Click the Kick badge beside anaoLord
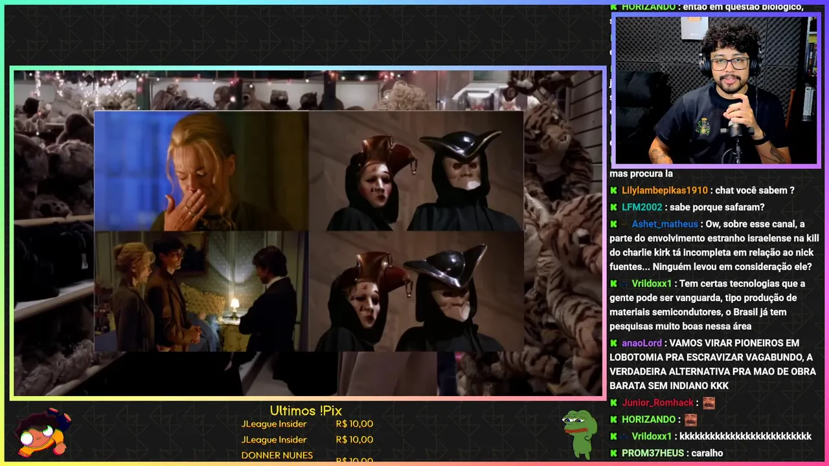Image resolution: width=829 pixels, height=466 pixels. [613, 343]
